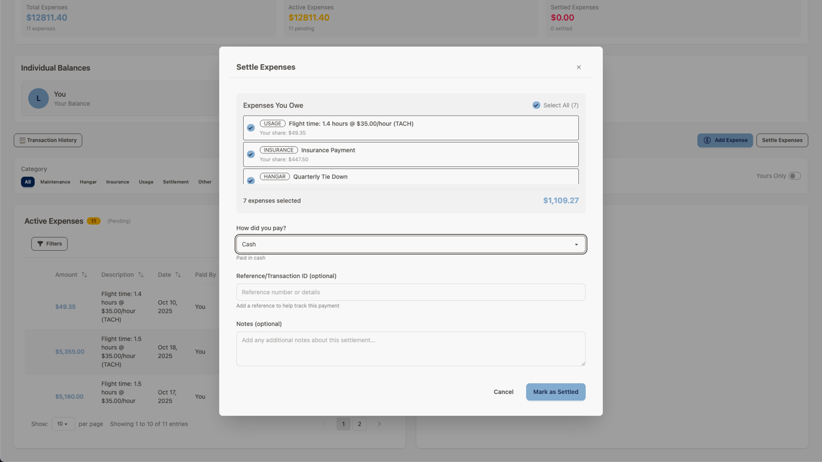The width and height of the screenshot is (822, 462).
Task: Uncheck the Flight time 1.4 hours expense
Action: tap(251, 128)
